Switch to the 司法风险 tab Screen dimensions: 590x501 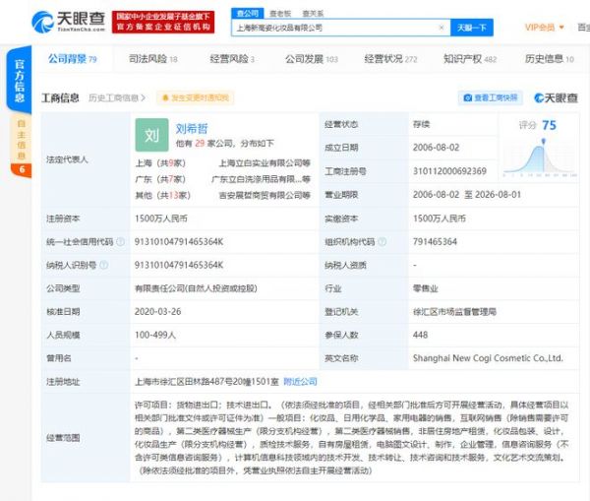tap(153, 60)
